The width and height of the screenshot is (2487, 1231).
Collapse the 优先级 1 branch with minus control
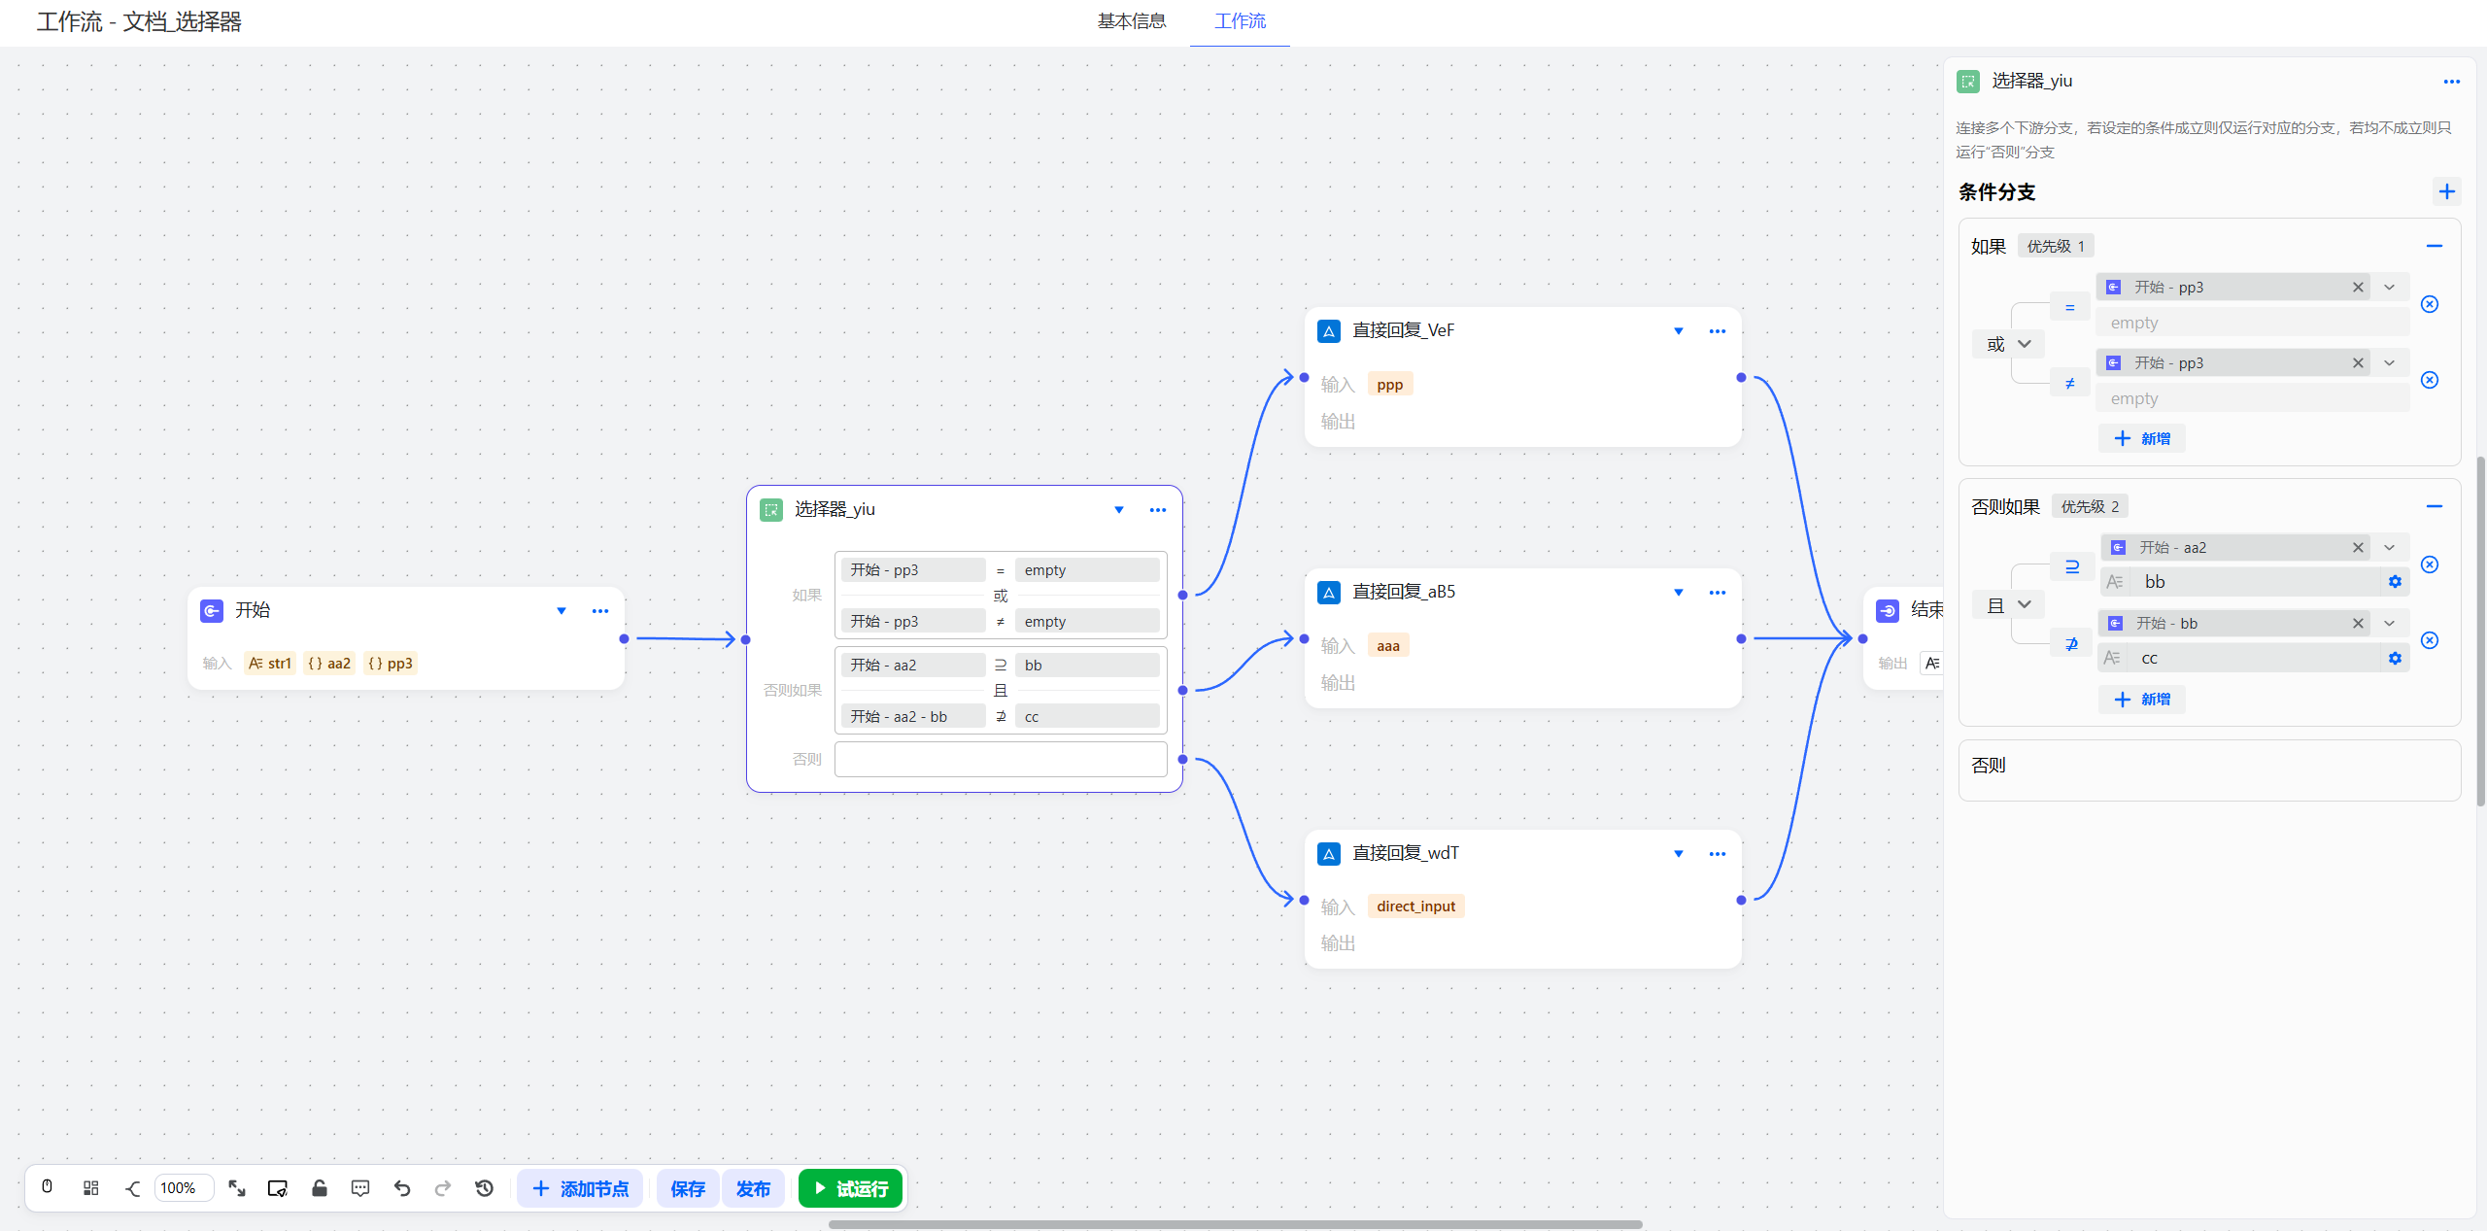coord(2436,246)
